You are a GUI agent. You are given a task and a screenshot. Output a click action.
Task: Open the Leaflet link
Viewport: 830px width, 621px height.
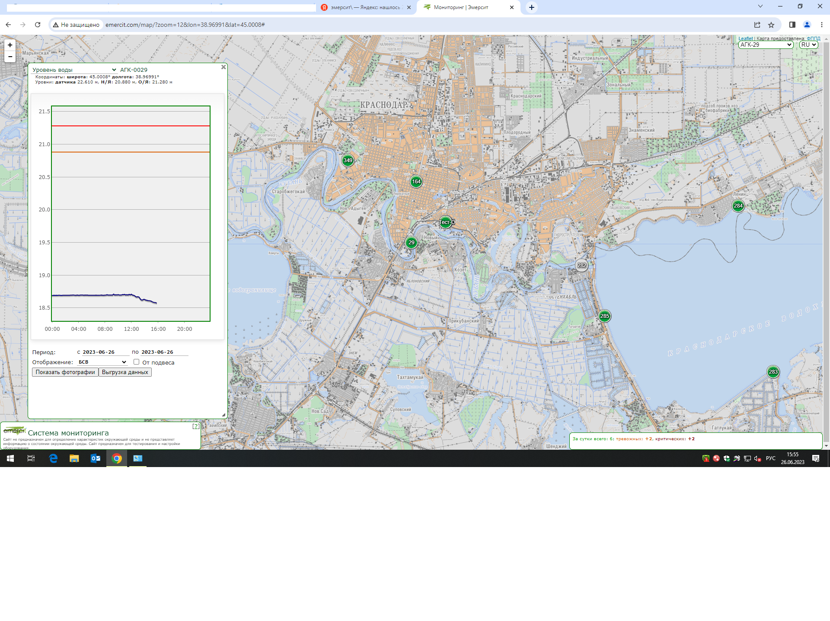[x=745, y=38]
